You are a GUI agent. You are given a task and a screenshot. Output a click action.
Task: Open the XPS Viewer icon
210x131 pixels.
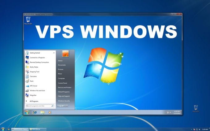27,86
